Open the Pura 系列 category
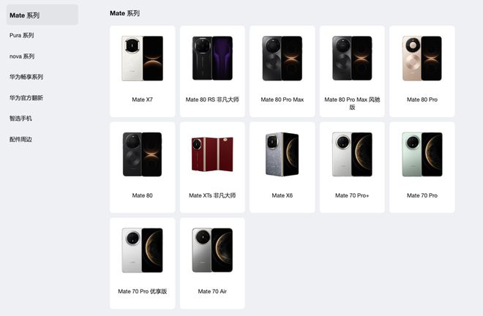Image resolution: width=483 pixels, height=316 pixels. click(21, 35)
